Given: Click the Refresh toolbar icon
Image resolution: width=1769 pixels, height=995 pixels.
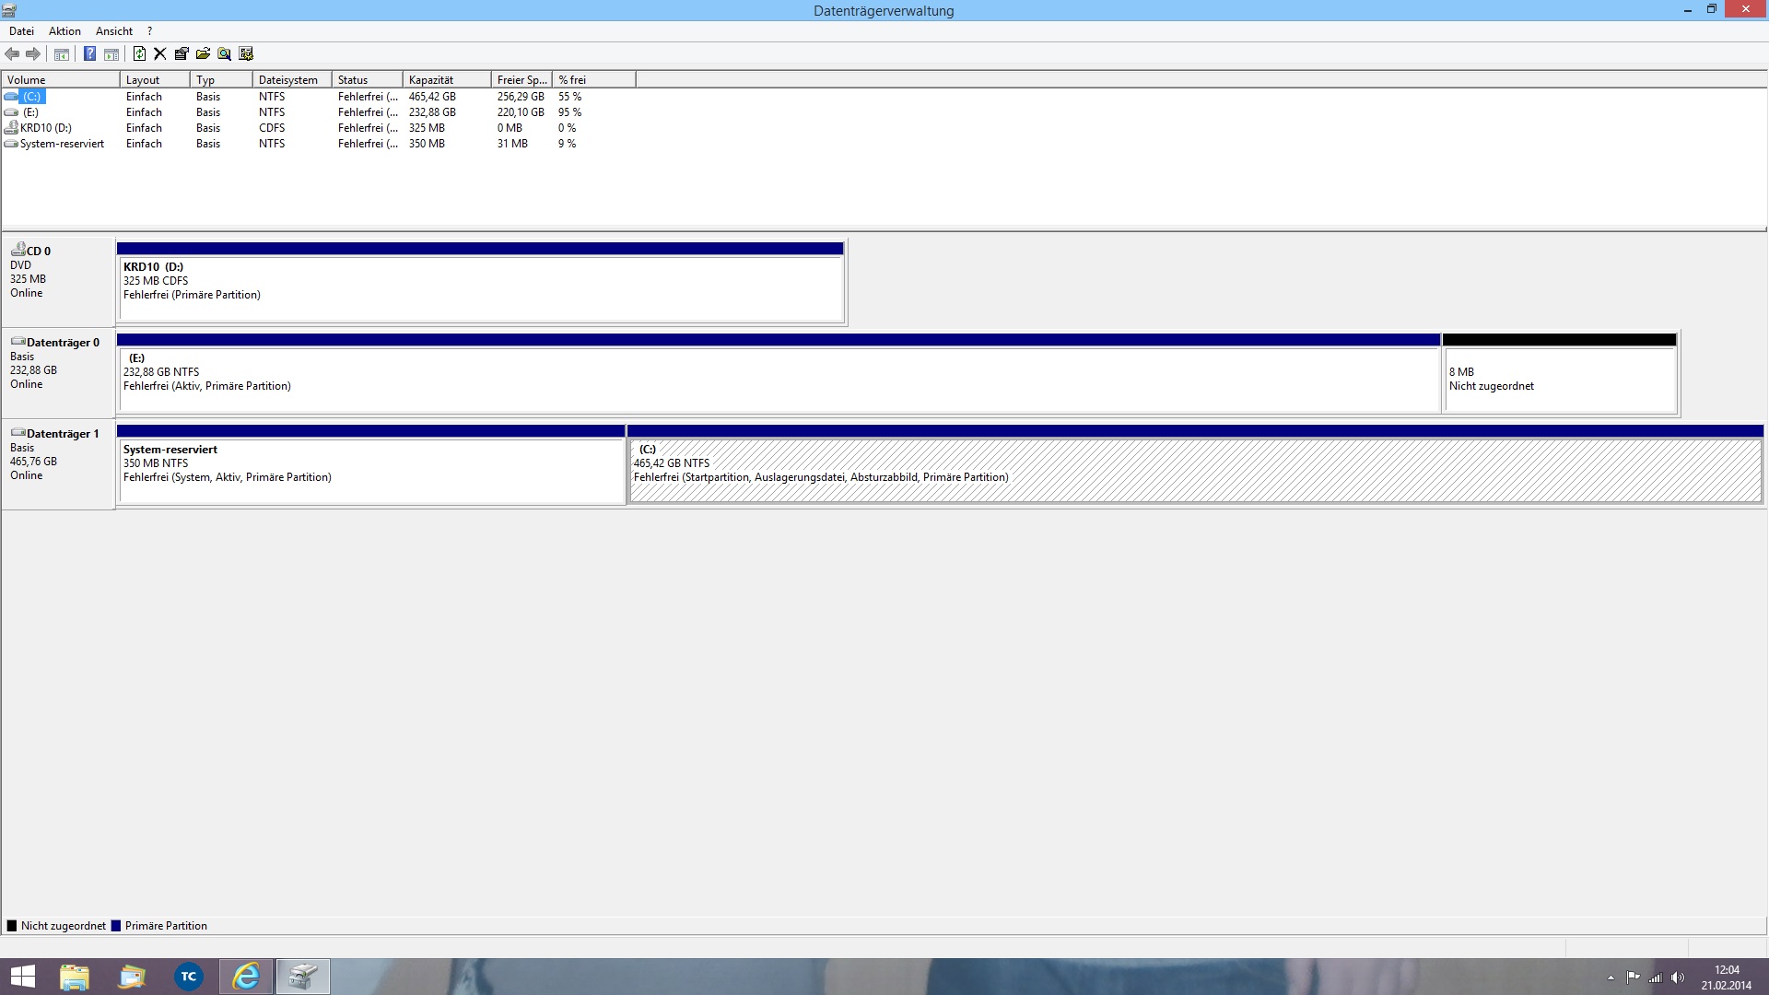Looking at the screenshot, I should coord(139,54).
